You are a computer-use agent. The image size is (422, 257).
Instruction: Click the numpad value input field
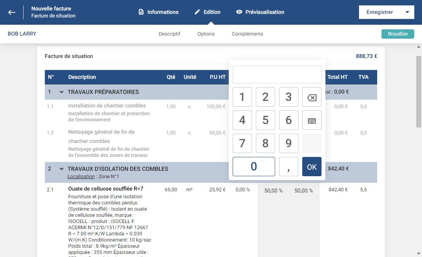pyautogui.click(x=277, y=75)
